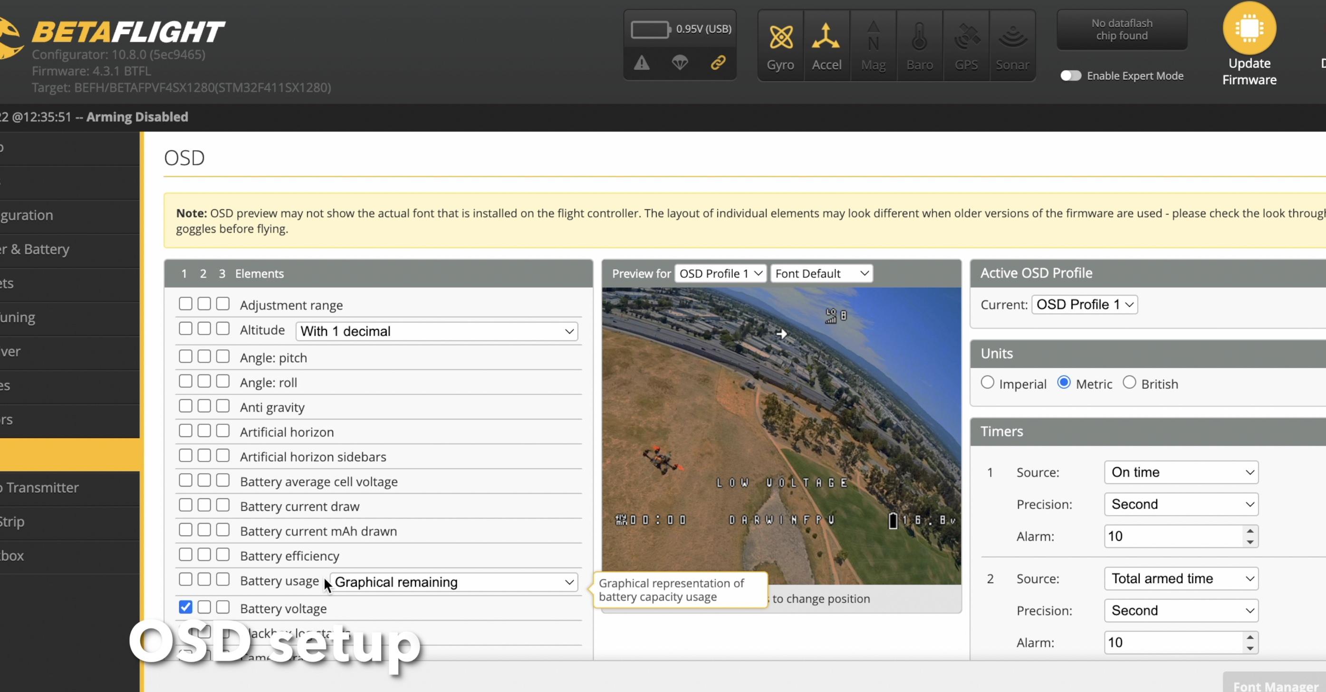Click the Update Firmware chip icon
This screenshot has height=692, width=1326.
(1249, 28)
